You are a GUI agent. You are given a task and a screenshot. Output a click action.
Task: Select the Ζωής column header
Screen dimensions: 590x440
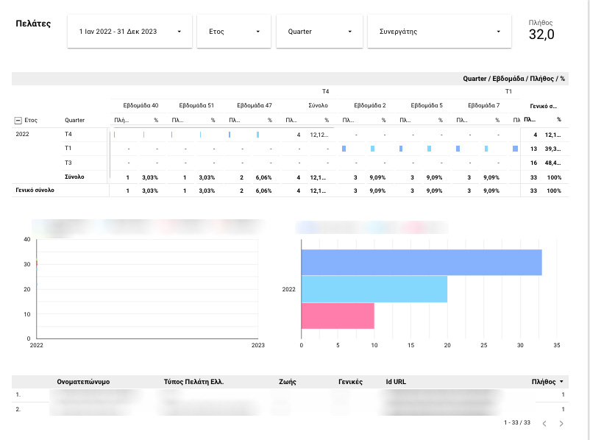pos(288,382)
